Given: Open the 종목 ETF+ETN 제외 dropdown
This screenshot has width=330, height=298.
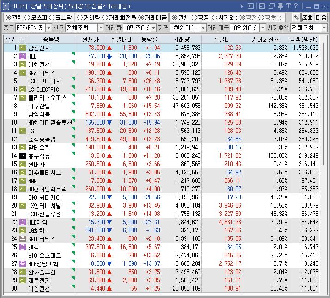Looking at the screenshot, I should 48,28.
